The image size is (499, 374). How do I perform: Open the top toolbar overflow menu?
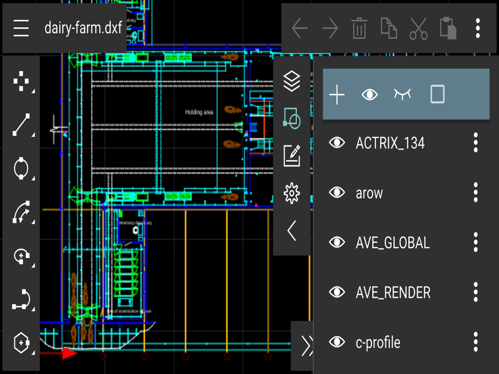click(478, 28)
